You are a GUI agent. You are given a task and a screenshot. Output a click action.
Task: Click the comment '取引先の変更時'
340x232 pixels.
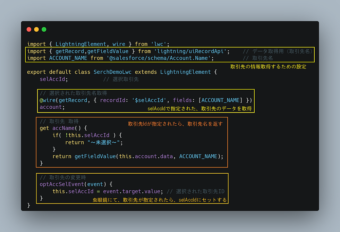coord(68,177)
